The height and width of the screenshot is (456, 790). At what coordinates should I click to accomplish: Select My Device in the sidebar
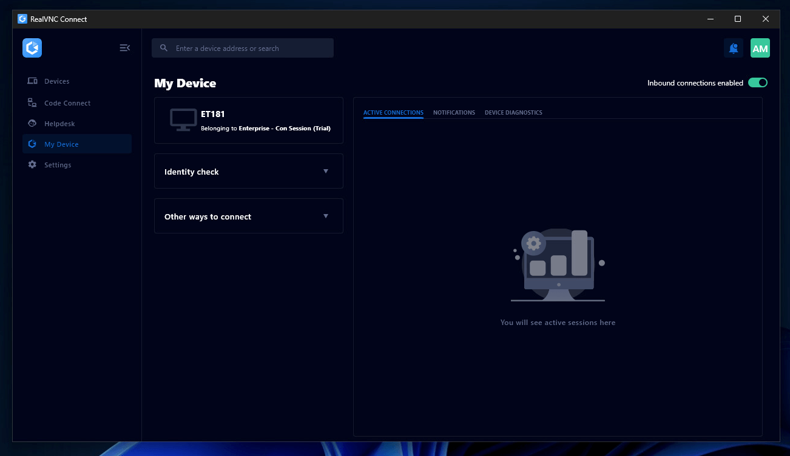(x=77, y=144)
